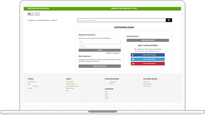Open Contact Us footer link

146,82
